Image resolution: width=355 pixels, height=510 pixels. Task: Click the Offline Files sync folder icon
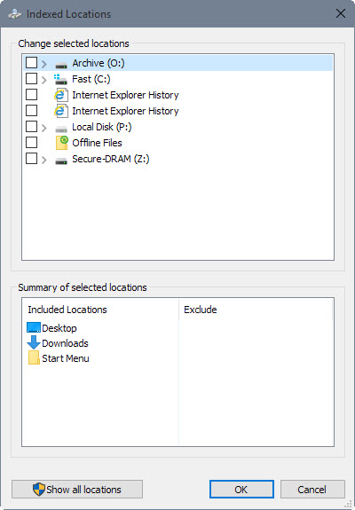(61, 143)
